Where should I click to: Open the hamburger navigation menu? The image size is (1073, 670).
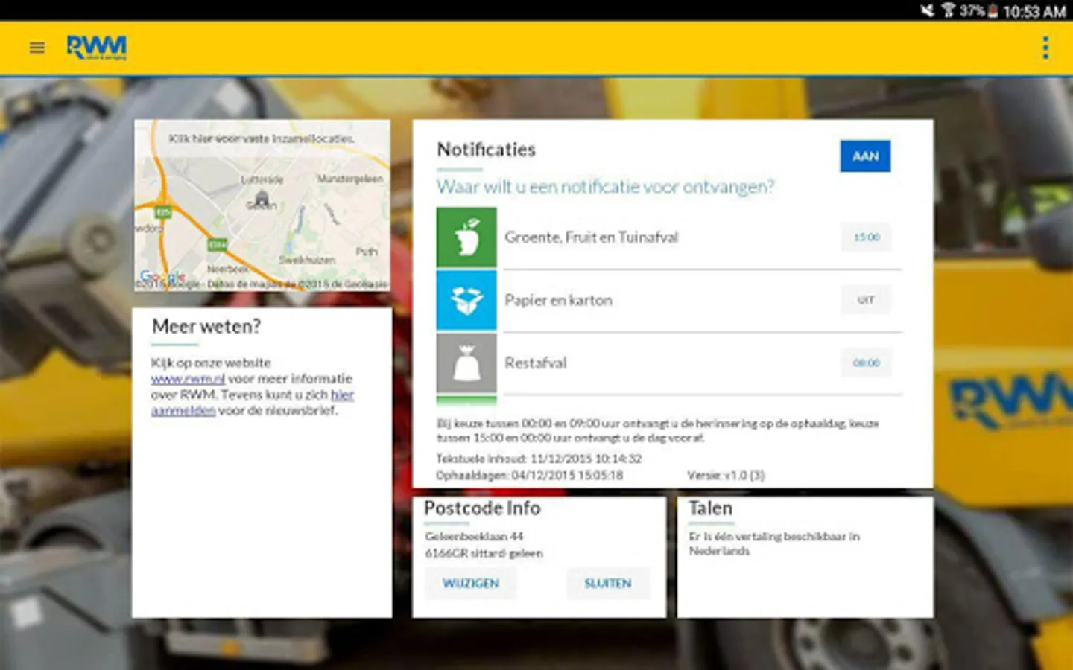37,48
